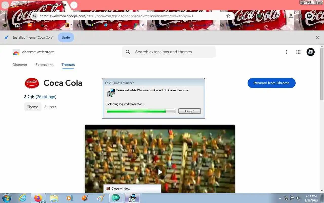Cancel the Epic Games Launcher configuration
The width and height of the screenshot is (324, 203).
189,111
